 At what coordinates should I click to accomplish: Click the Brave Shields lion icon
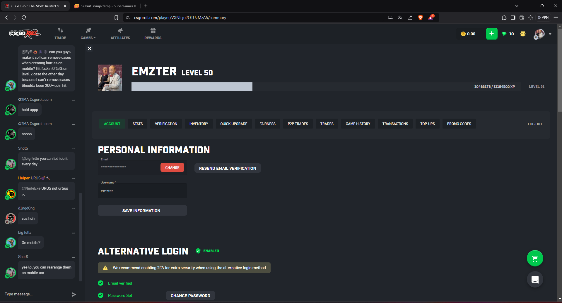click(x=421, y=18)
